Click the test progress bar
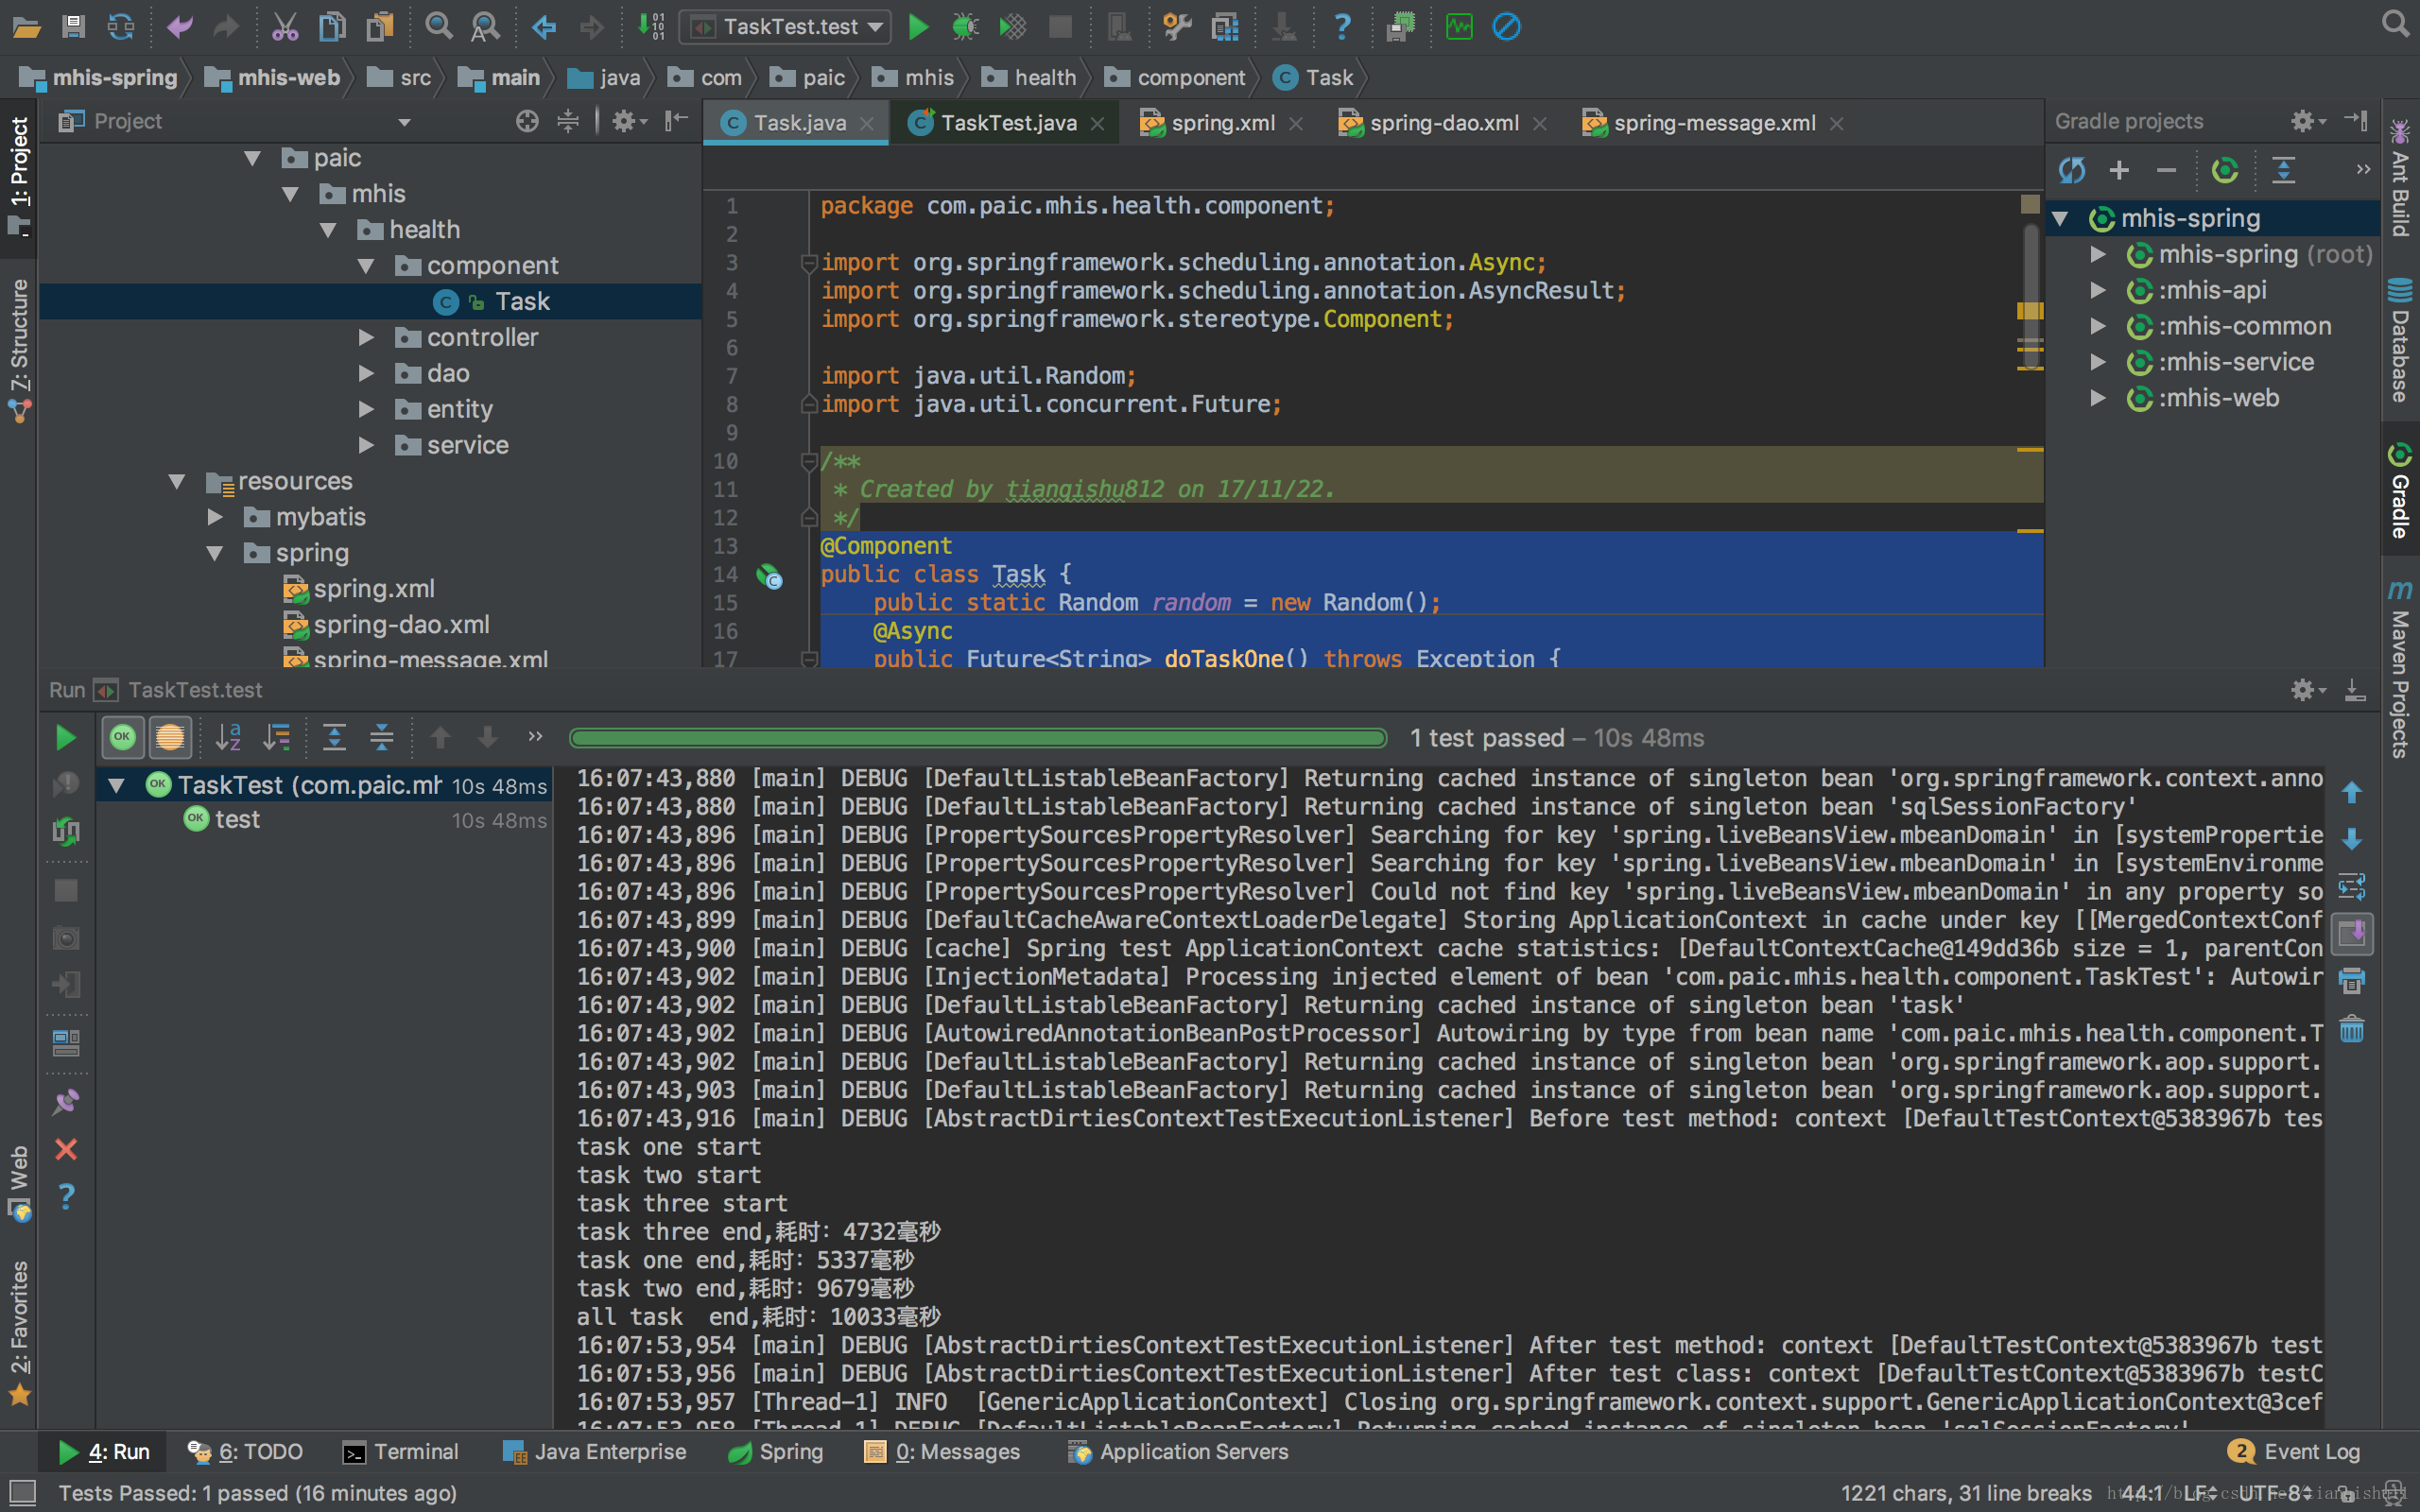This screenshot has width=2420, height=1512. pos(978,738)
